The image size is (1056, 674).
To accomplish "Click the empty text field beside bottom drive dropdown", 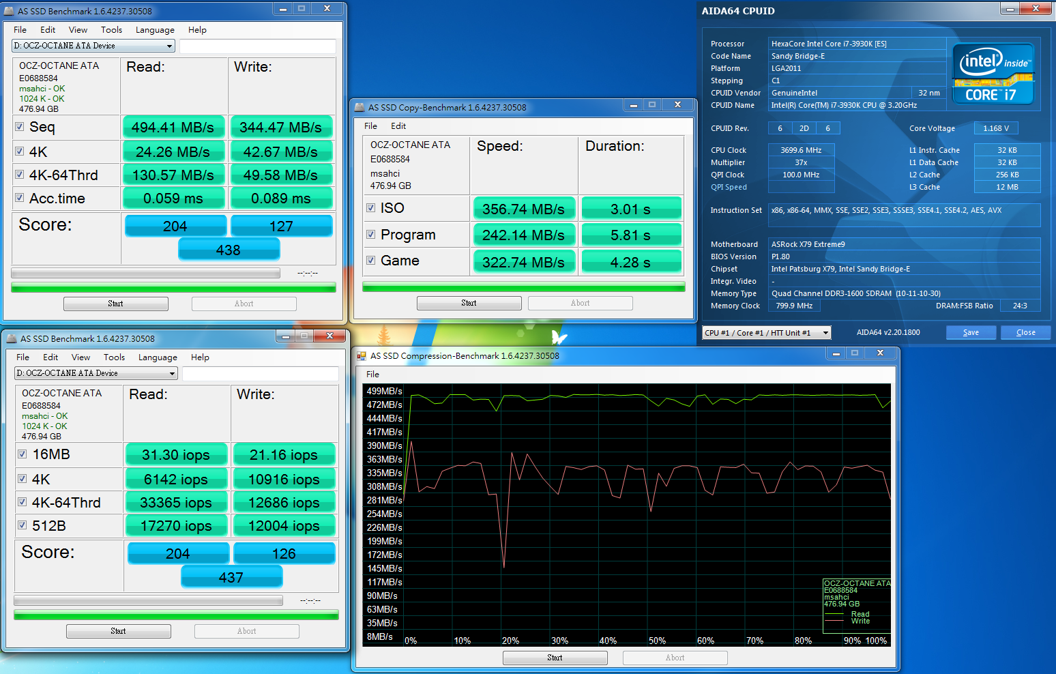I will pyautogui.click(x=261, y=373).
